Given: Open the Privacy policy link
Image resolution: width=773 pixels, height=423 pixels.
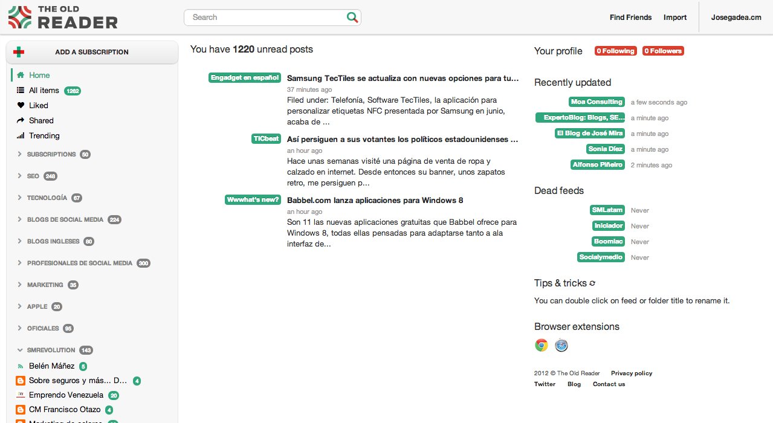Looking at the screenshot, I should (631, 373).
